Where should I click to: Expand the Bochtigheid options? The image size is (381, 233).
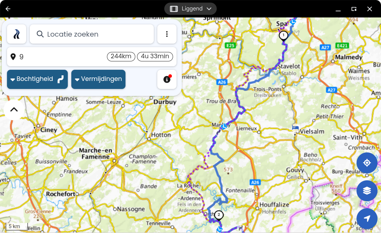pyautogui.click(x=37, y=79)
